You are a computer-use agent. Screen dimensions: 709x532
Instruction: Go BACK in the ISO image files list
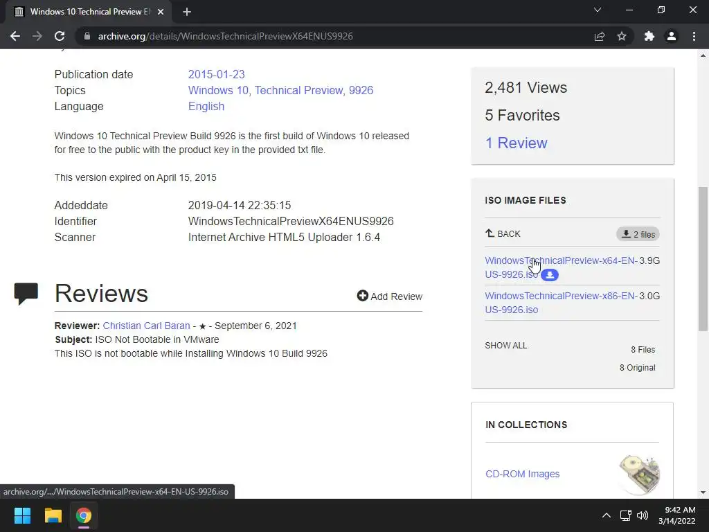coord(503,234)
